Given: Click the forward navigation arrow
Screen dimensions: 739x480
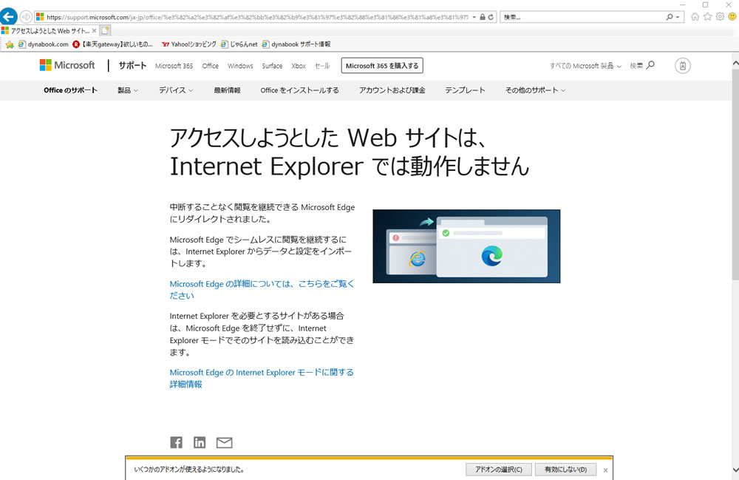Looking at the screenshot, I should pos(26,17).
